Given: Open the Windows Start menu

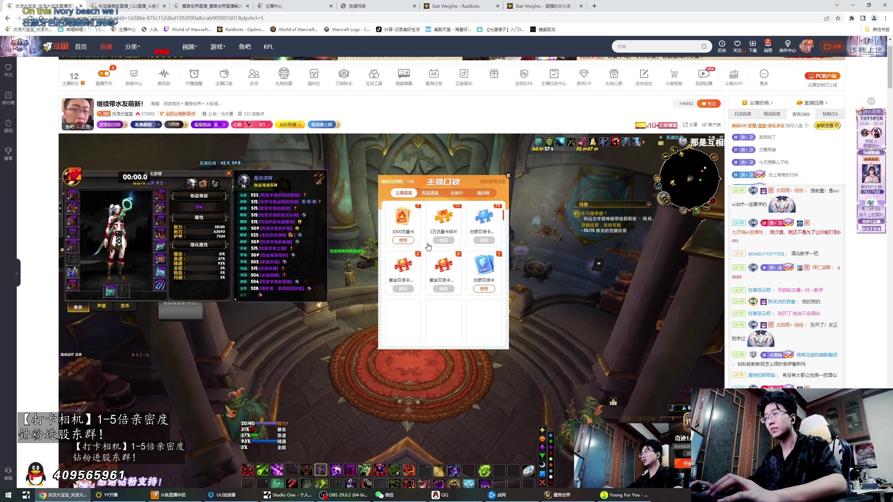Looking at the screenshot, I should coord(8,495).
